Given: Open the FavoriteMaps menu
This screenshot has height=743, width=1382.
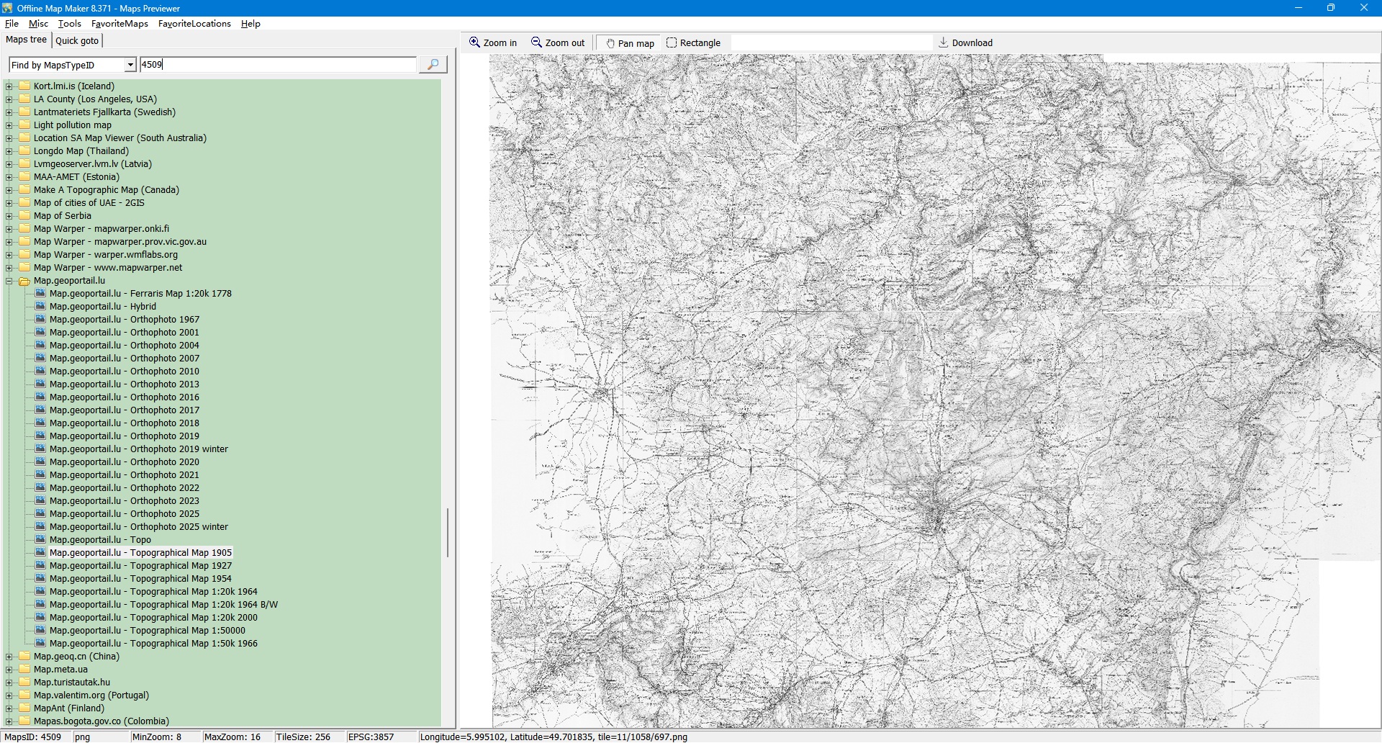Looking at the screenshot, I should click(x=119, y=24).
